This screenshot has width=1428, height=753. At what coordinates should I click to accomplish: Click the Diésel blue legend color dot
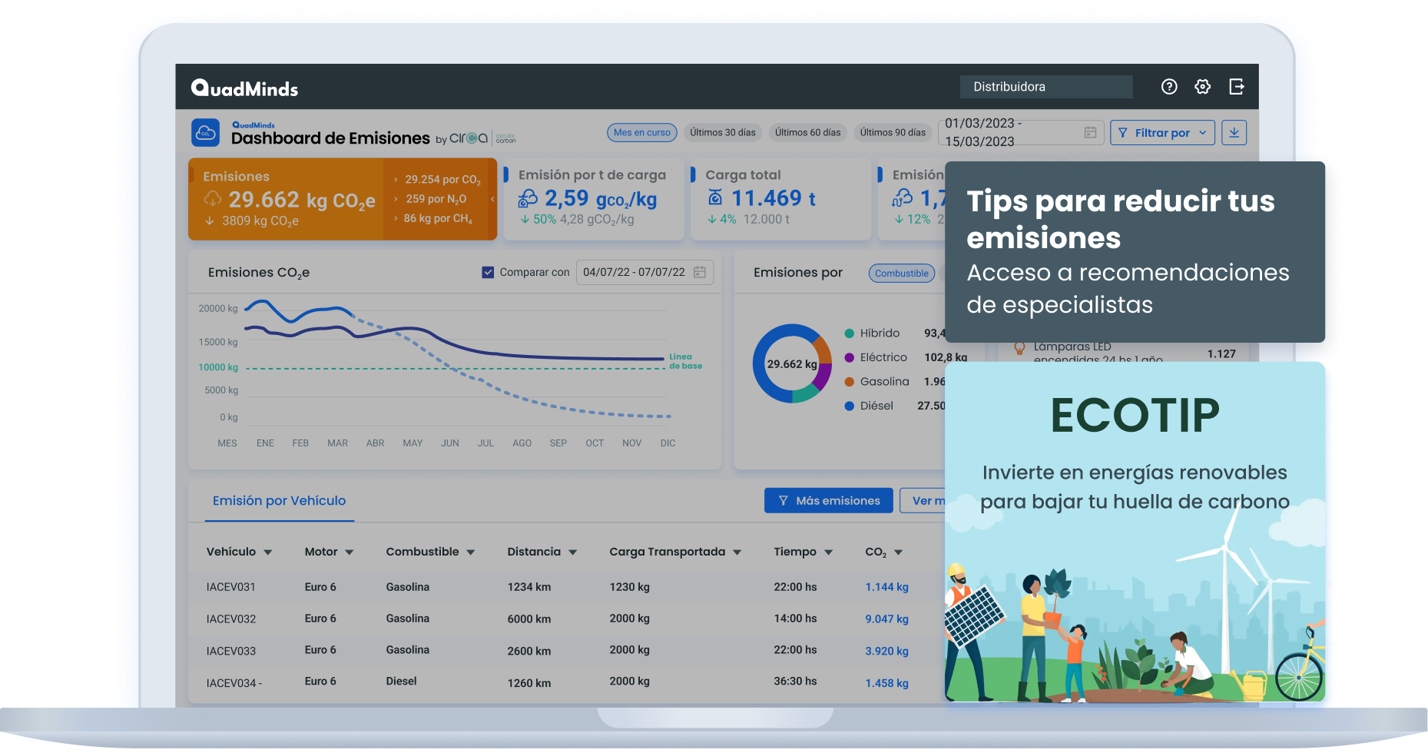[x=849, y=406]
